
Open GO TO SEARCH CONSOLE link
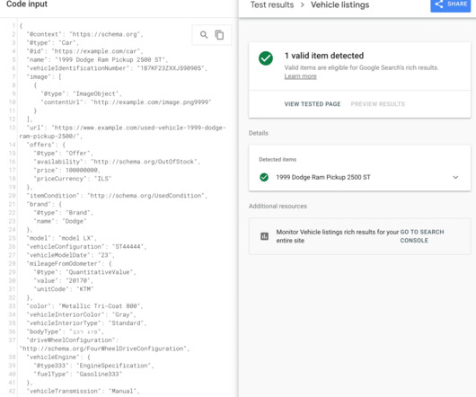[x=421, y=236]
